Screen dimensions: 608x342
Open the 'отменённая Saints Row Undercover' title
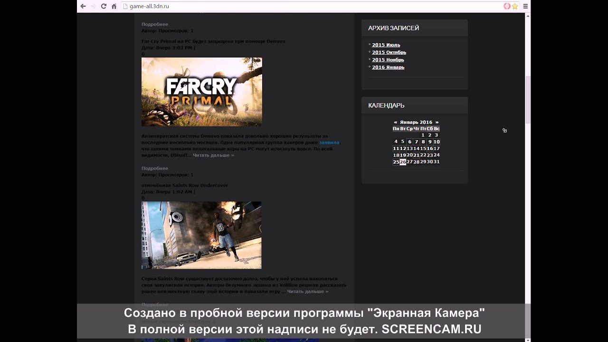tap(185, 185)
